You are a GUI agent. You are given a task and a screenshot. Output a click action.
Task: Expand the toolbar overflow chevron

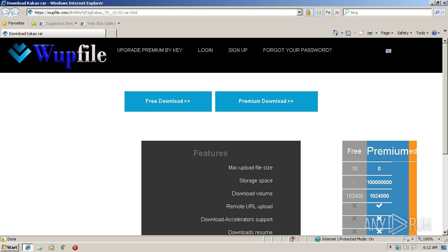[445, 31]
